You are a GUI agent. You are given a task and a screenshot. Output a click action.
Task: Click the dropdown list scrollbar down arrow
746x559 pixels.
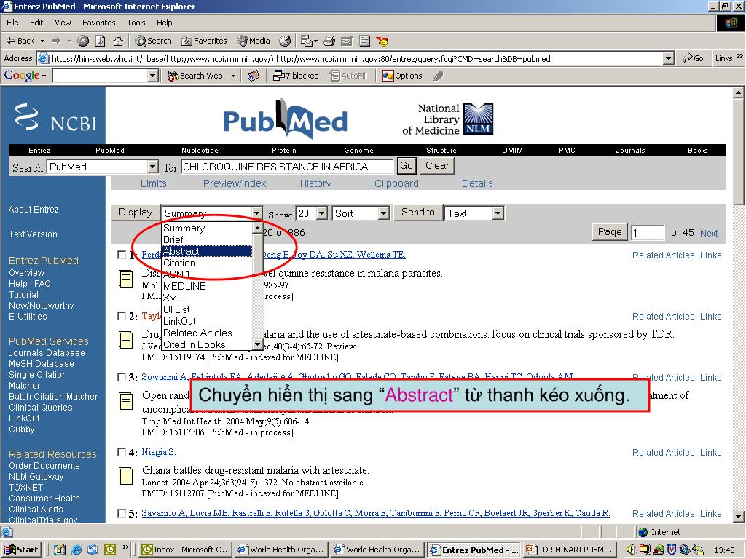257,344
